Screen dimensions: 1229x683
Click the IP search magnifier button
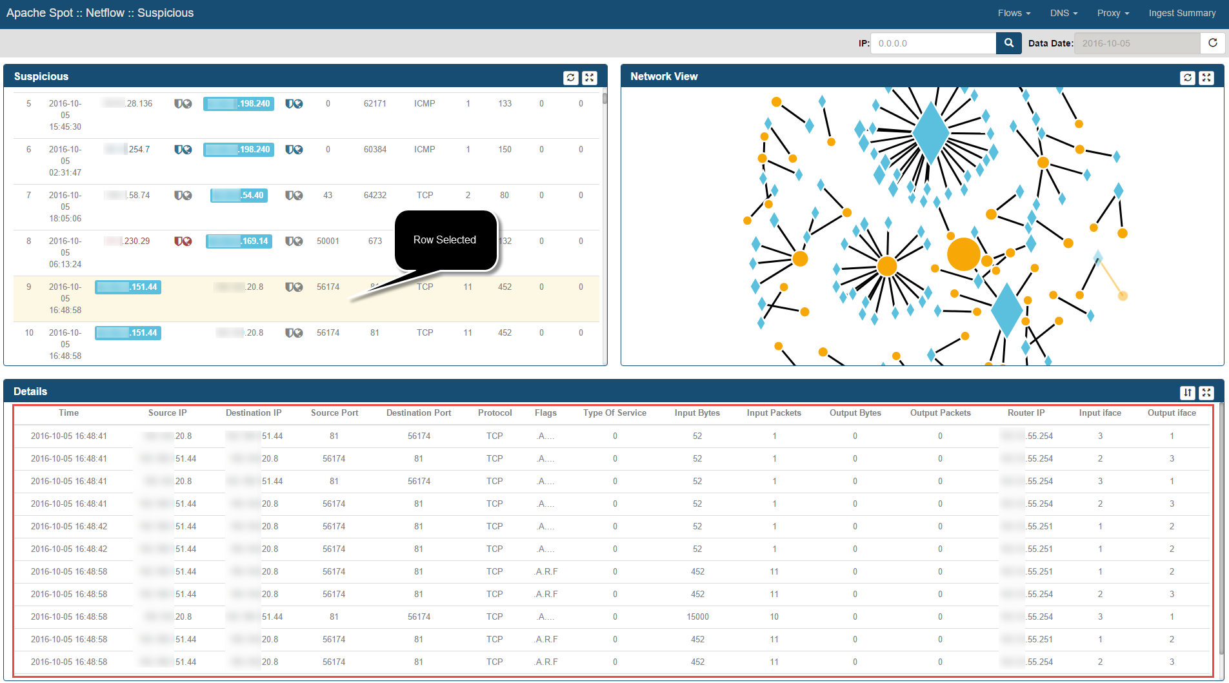pyautogui.click(x=1009, y=43)
